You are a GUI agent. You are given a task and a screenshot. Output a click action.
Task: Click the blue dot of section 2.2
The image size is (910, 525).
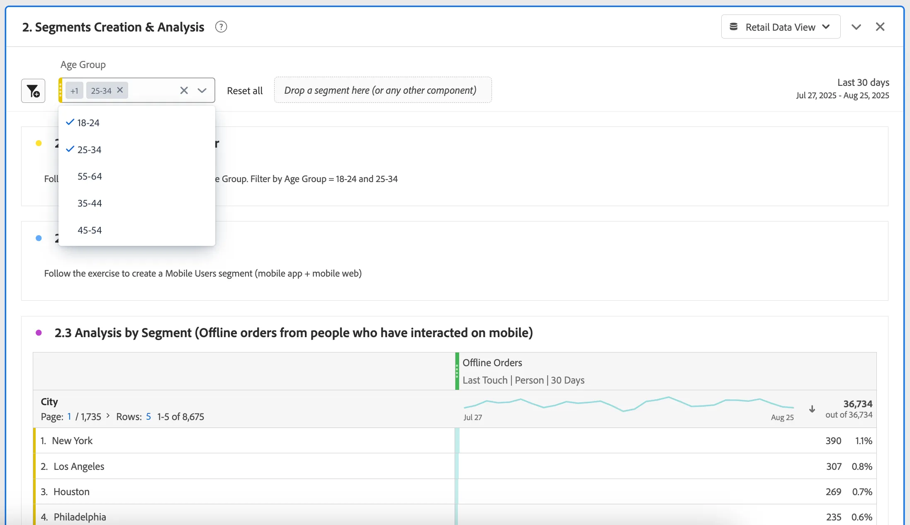click(39, 238)
